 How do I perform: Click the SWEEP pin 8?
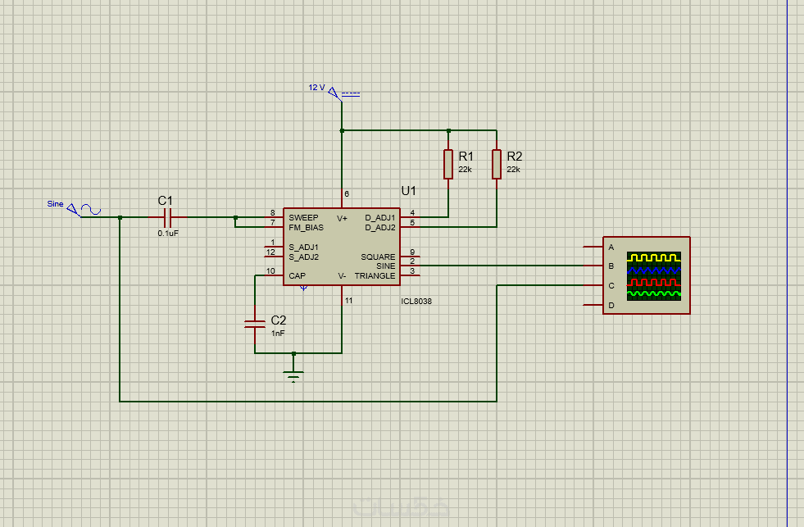(x=274, y=217)
